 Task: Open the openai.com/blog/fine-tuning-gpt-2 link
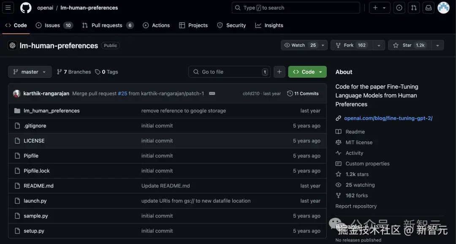(x=388, y=118)
